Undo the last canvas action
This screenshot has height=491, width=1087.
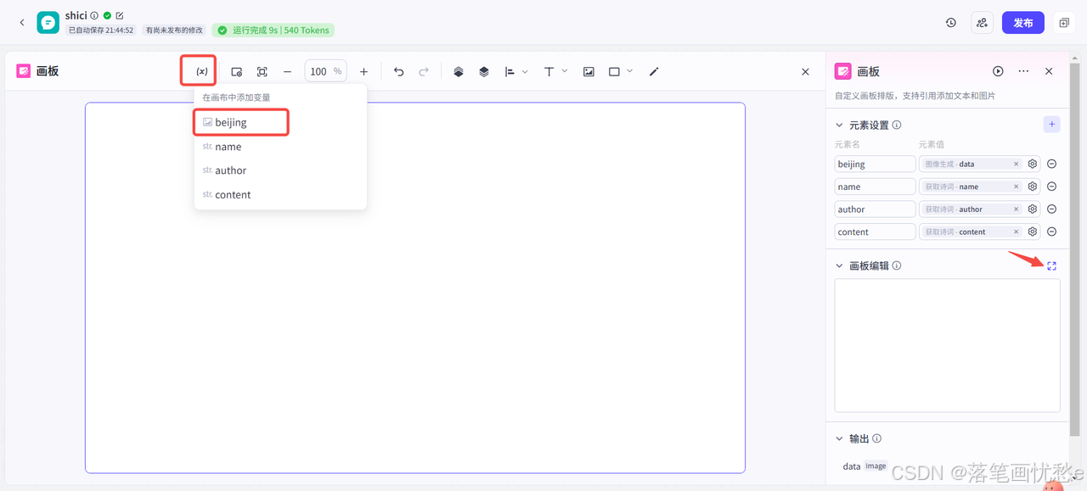399,72
